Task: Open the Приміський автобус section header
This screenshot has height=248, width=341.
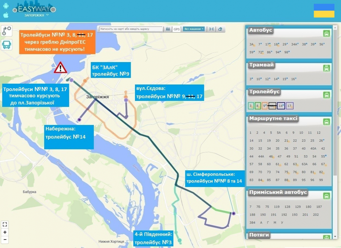Action: (x=278, y=192)
